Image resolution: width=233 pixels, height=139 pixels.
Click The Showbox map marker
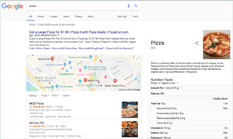click(57, 86)
